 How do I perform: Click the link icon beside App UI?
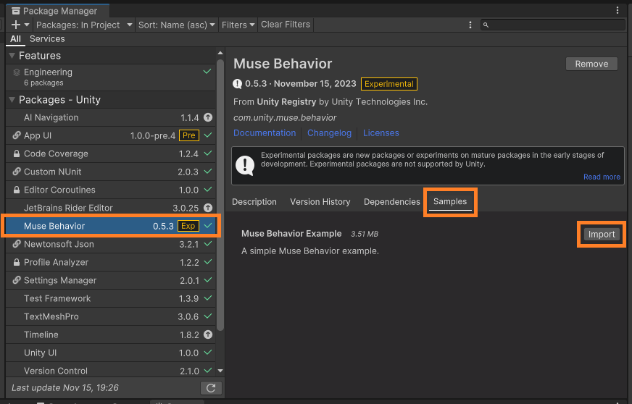point(17,135)
